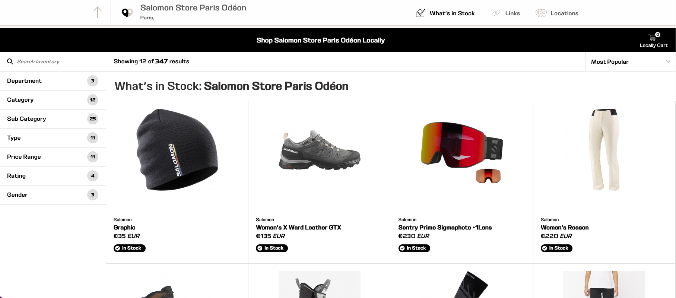Expand the Gender filter
This screenshot has width=676, height=298.
point(53,195)
